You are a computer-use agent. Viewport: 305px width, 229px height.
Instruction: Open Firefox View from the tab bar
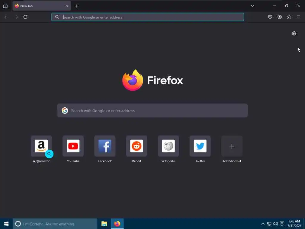tap(5, 6)
